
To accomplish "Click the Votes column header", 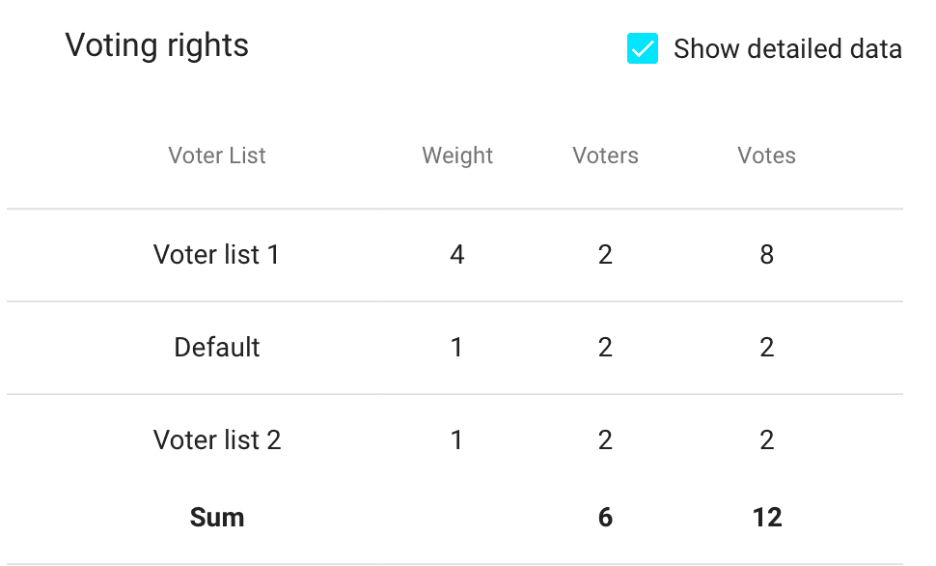I will coord(766,156).
